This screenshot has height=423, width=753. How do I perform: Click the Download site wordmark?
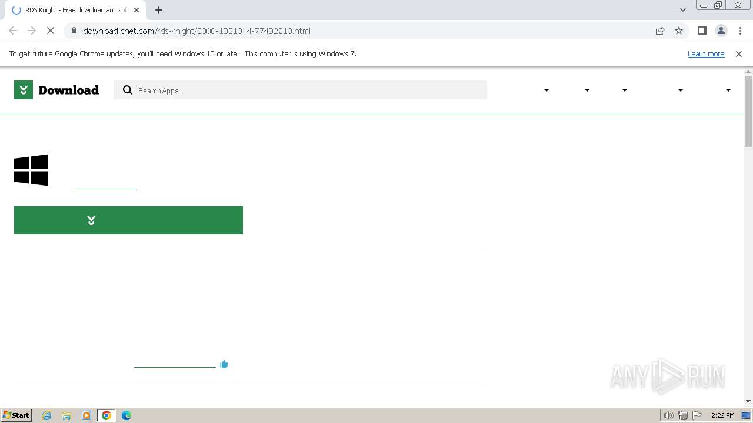pos(68,90)
